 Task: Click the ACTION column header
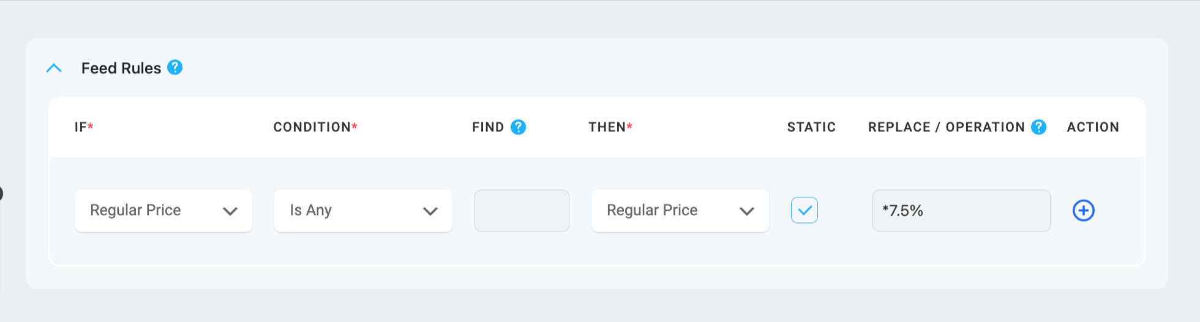tap(1093, 127)
